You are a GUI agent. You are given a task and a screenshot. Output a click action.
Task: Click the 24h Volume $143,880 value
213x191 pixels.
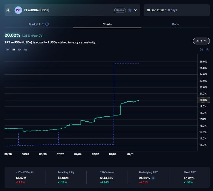[x=106, y=178]
